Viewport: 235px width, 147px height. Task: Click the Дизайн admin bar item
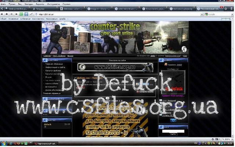pos(62,19)
